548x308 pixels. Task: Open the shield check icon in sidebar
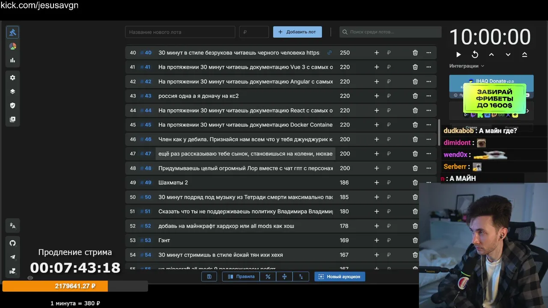pos(13,106)
